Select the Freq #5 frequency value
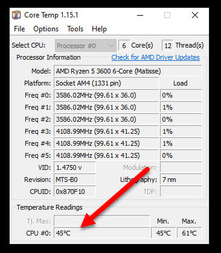221x253 pixels. [106, 155]
